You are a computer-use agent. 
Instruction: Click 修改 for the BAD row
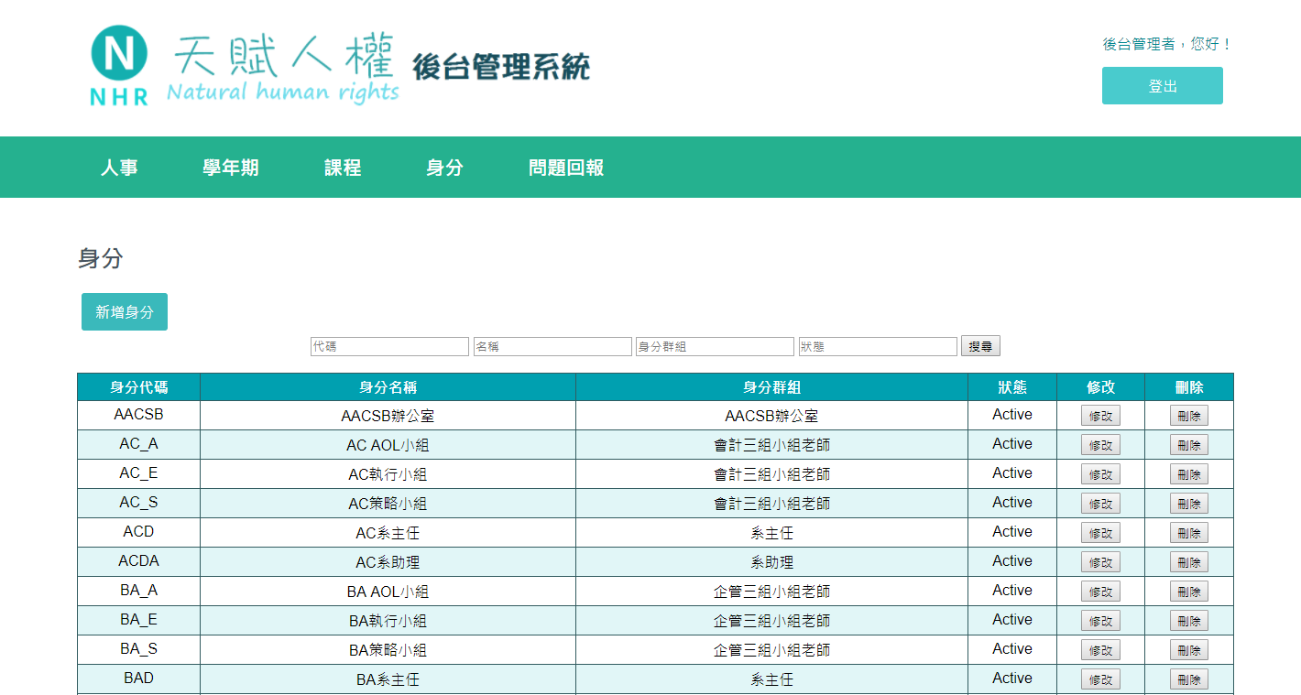(x=1100, y=679)
